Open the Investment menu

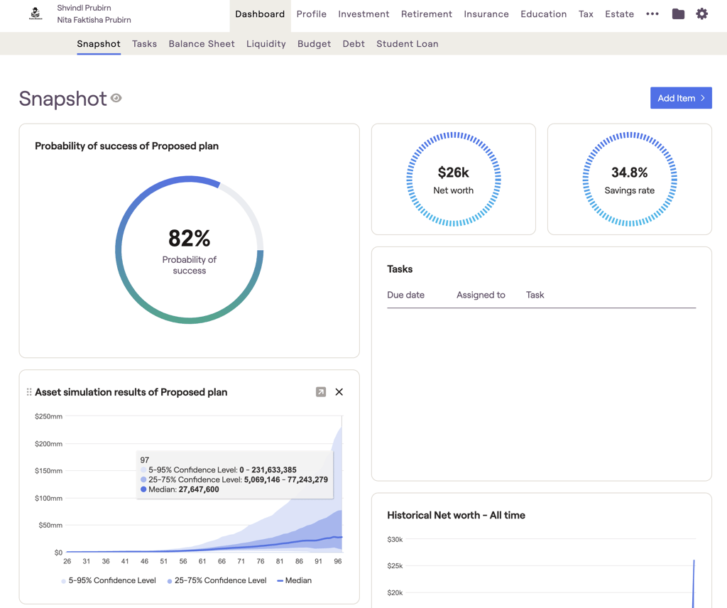(363, 14)
